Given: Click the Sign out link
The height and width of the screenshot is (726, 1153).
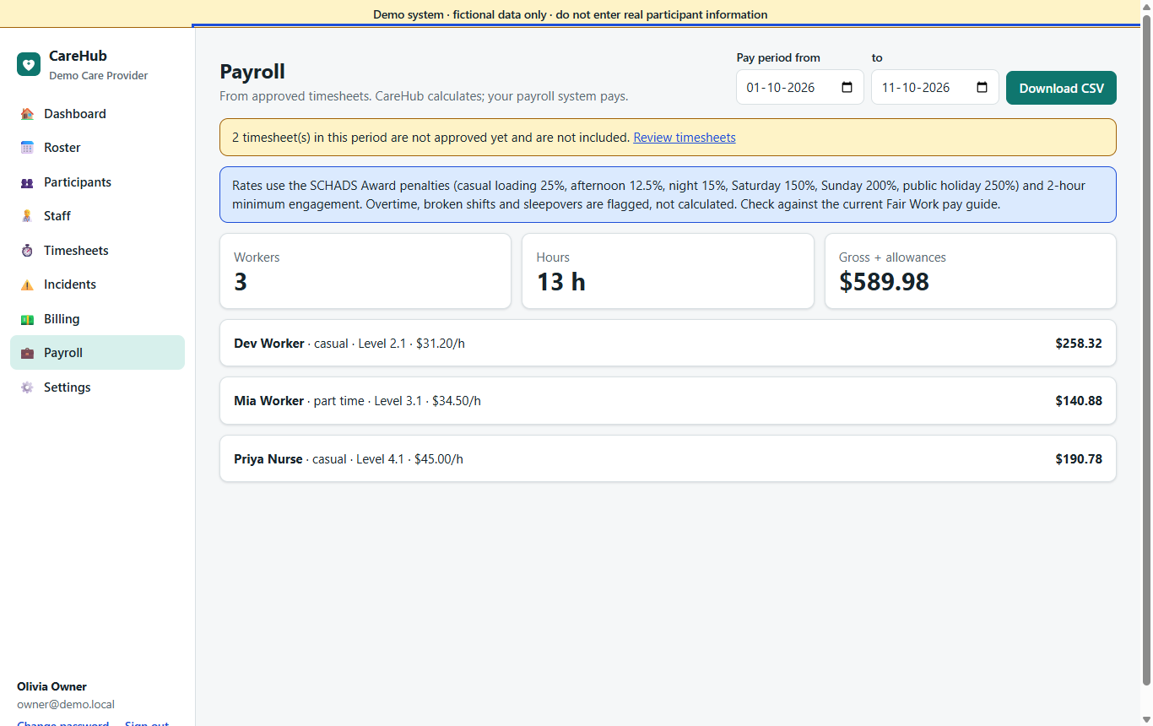Looking at the screenshot, I should (x=147, y=723).
